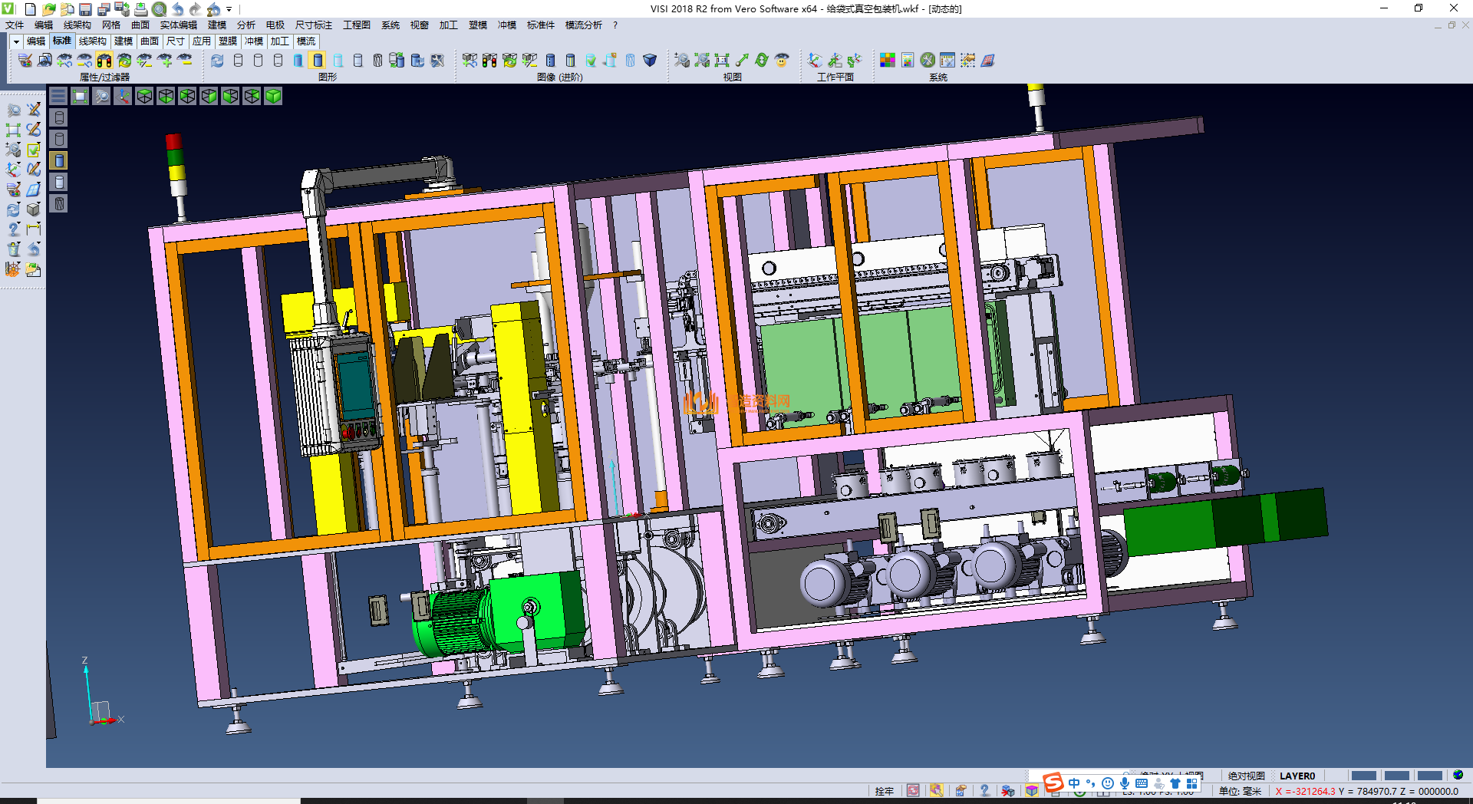Expand the quick access toolbar dropdown arrow
This screenshot has width=1473, height=804.
click(229, 9)
